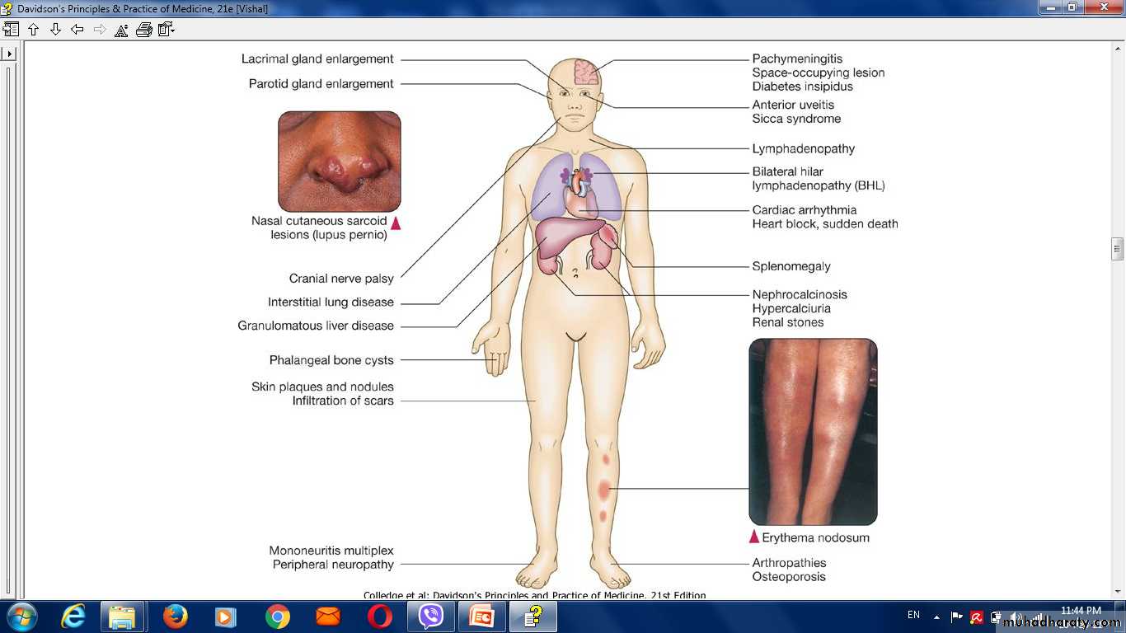
Task: Launch Internet Explorer from the taskbar
Action: 73,617
